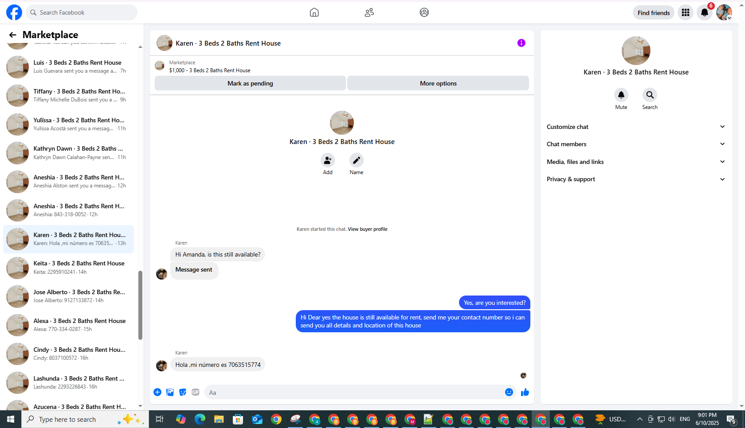745x428 pixels.
Task: Open the Friends icon in top navigation
Action: coord(369,12)
